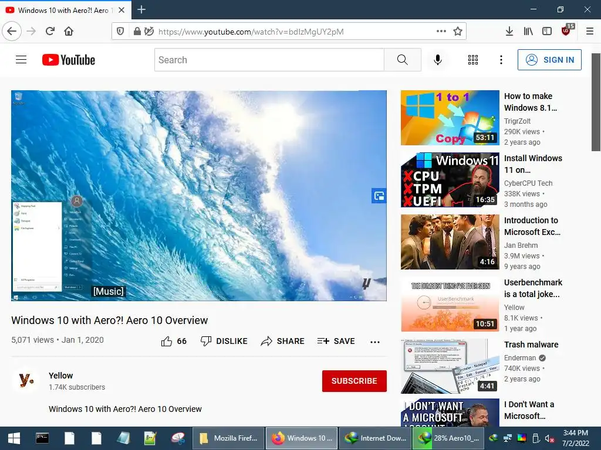This screenshot has height=450, width=601.
Task: Toggle the Firefox sidebar view
Action: (547, 32)
